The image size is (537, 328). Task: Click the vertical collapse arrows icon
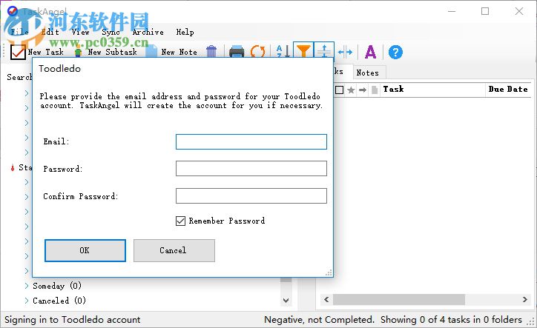pos(324,51)
